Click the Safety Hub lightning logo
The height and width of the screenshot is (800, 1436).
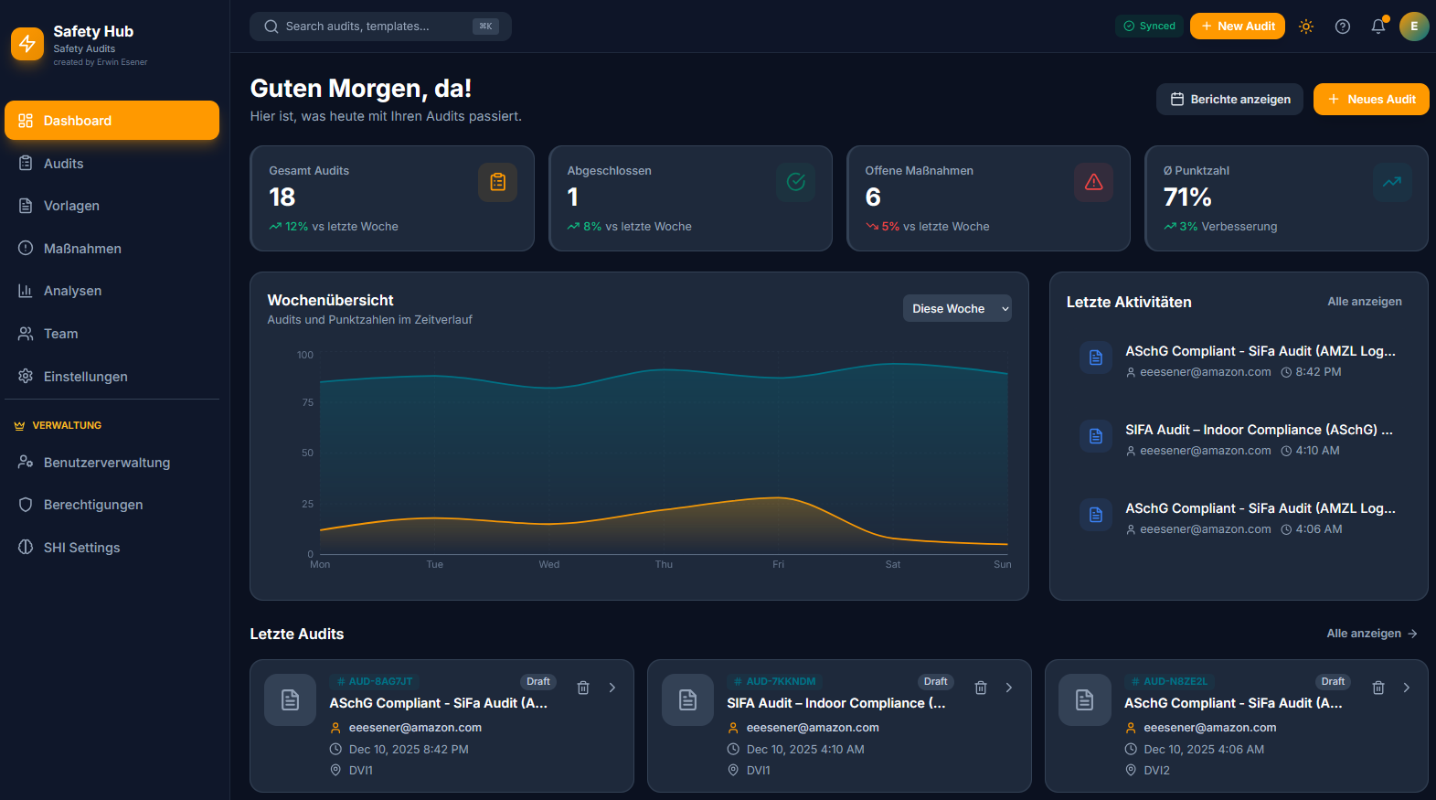(x=27, y=43)
